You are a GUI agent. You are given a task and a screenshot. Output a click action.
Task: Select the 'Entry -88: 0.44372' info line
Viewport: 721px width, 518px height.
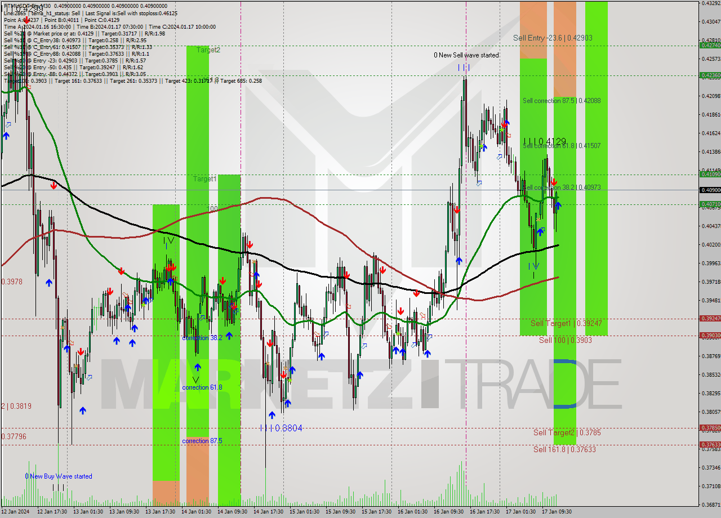pos(75,74)
